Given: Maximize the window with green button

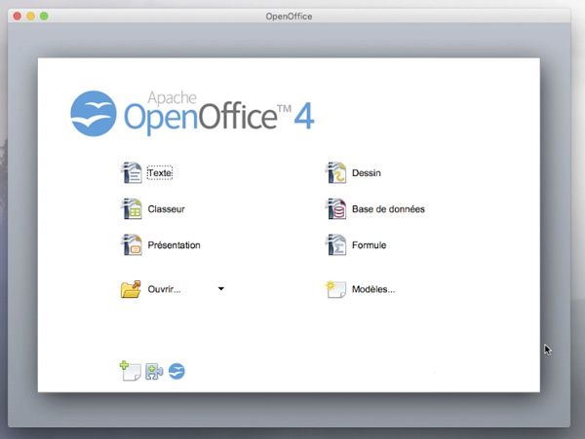Looking at the screenshot, I should point(44,16).
